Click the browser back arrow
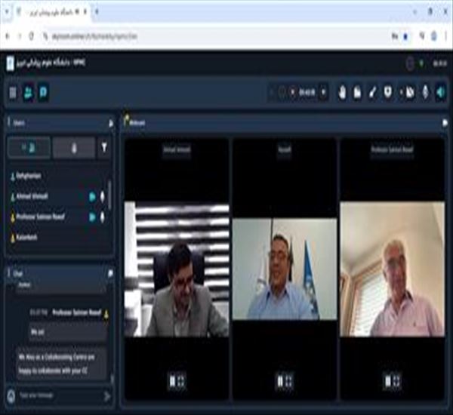This screenshot has width=453, height=415. tap(8, 36)
